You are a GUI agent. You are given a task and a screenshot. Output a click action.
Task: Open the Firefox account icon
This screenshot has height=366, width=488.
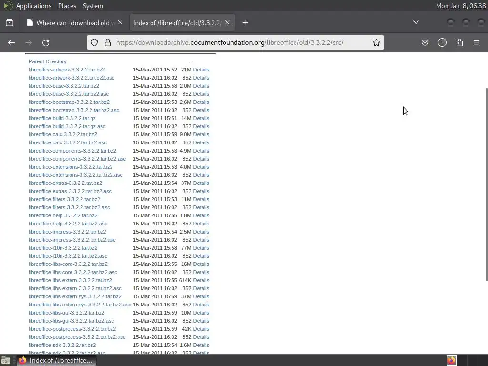pos(442,42)
